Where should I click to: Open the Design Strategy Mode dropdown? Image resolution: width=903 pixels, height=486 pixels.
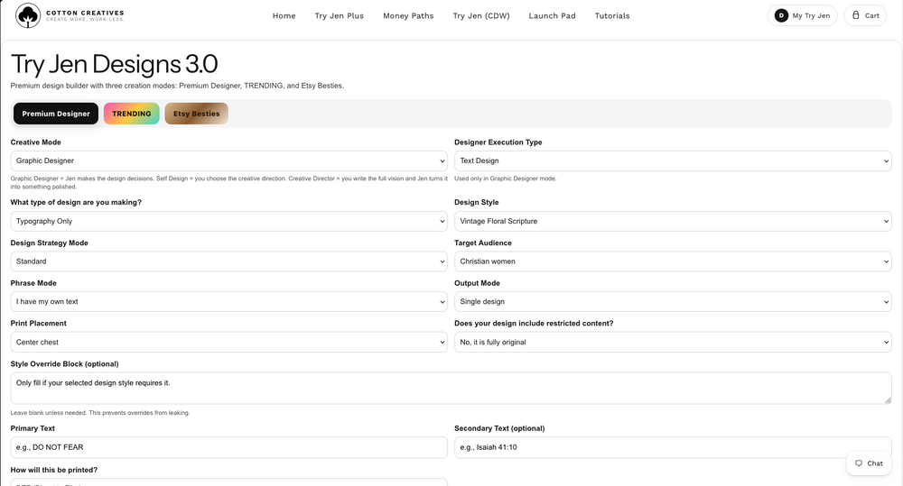point(228,261)
